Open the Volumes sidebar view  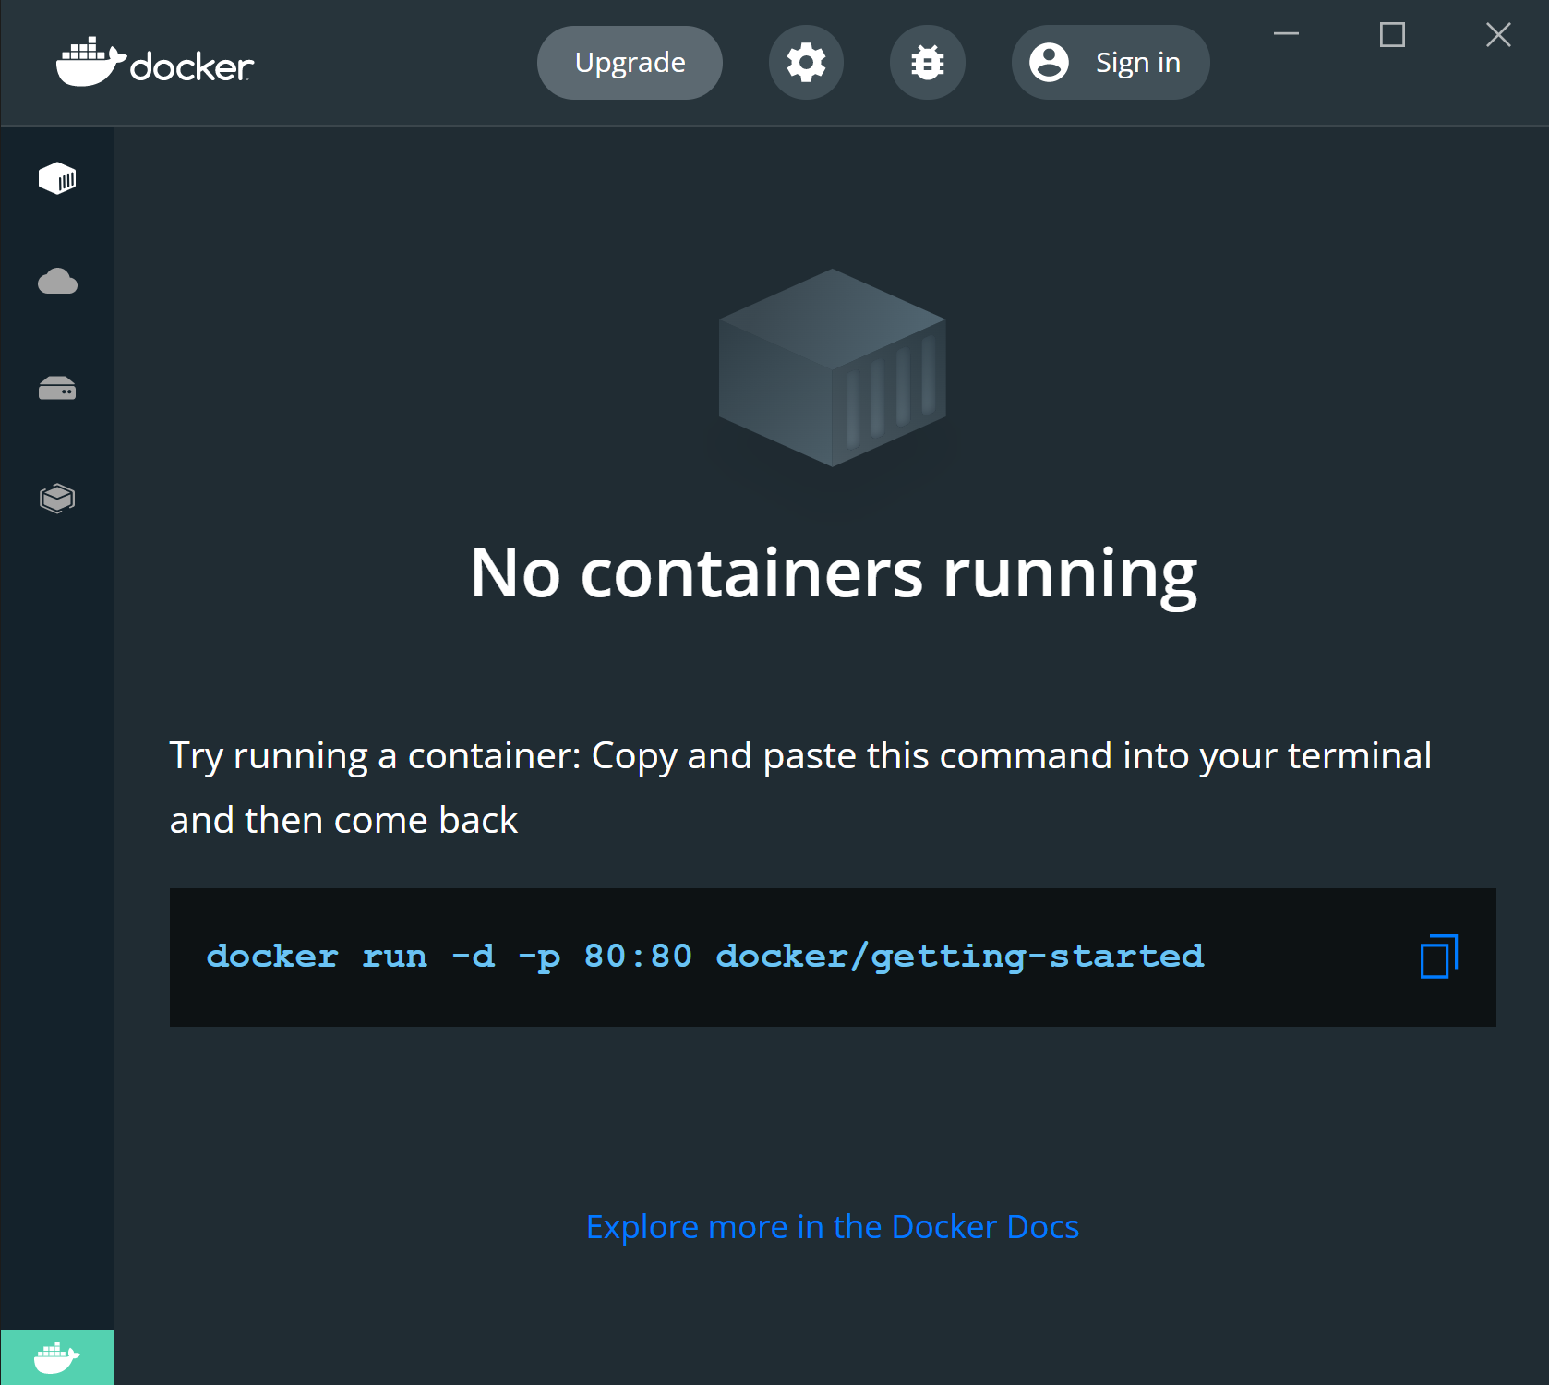(x=57, y=388)
